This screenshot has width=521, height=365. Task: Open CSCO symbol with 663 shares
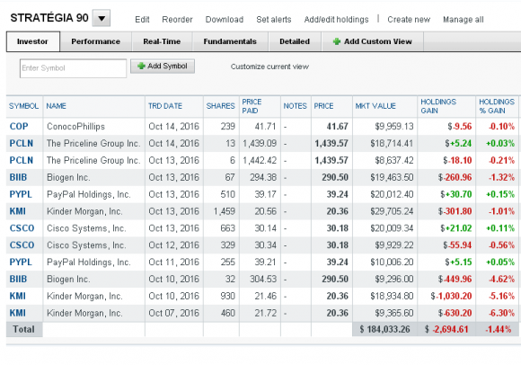pos(22,228)
